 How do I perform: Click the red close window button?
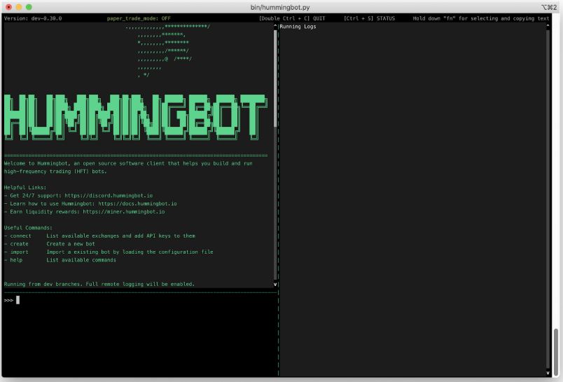pos(8,6)
